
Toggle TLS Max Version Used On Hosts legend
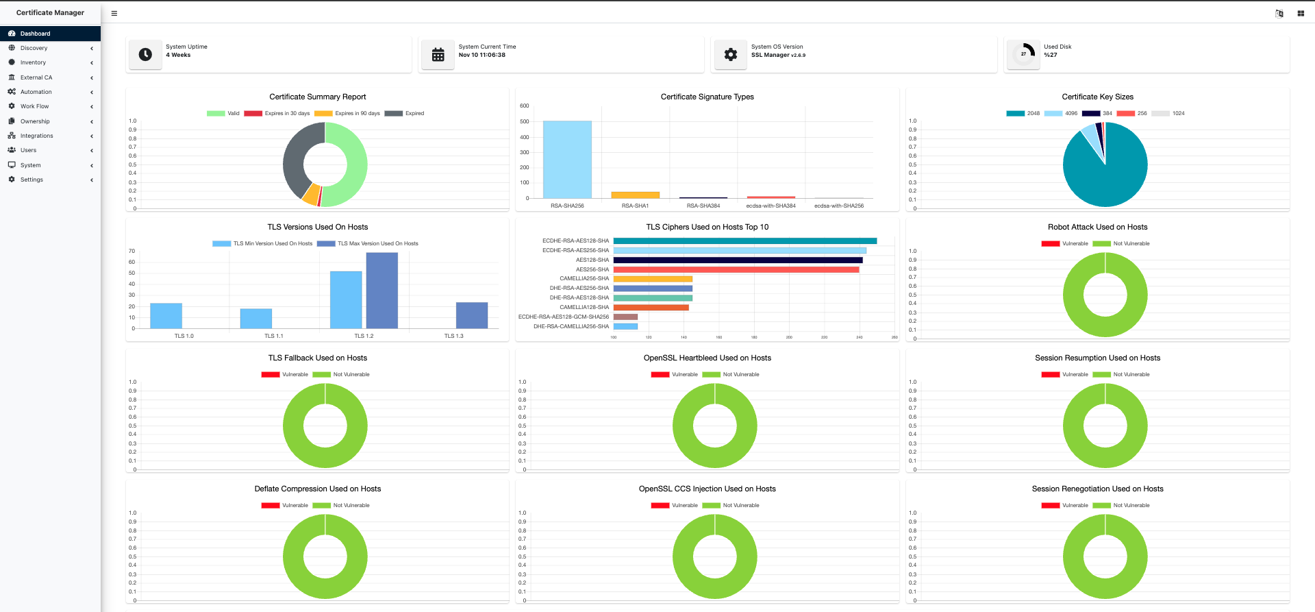pyautogui.click(x=368, y=244)
